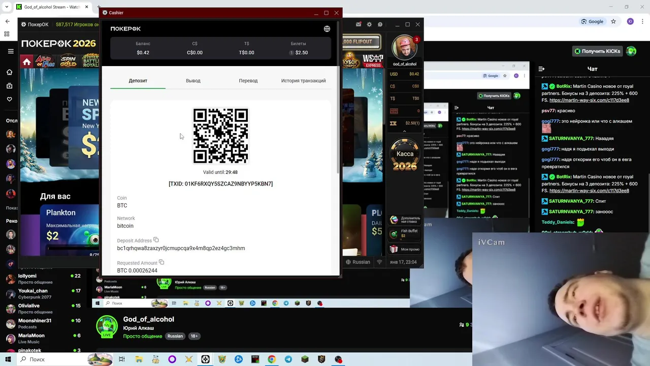
Task: Click Google search chip in address bar
Action: [x=593, y=21]
